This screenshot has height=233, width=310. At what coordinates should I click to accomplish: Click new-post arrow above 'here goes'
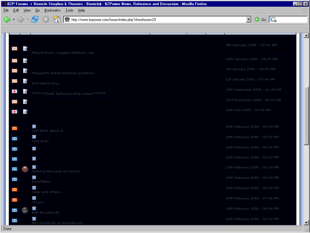[x=34, y=137]
